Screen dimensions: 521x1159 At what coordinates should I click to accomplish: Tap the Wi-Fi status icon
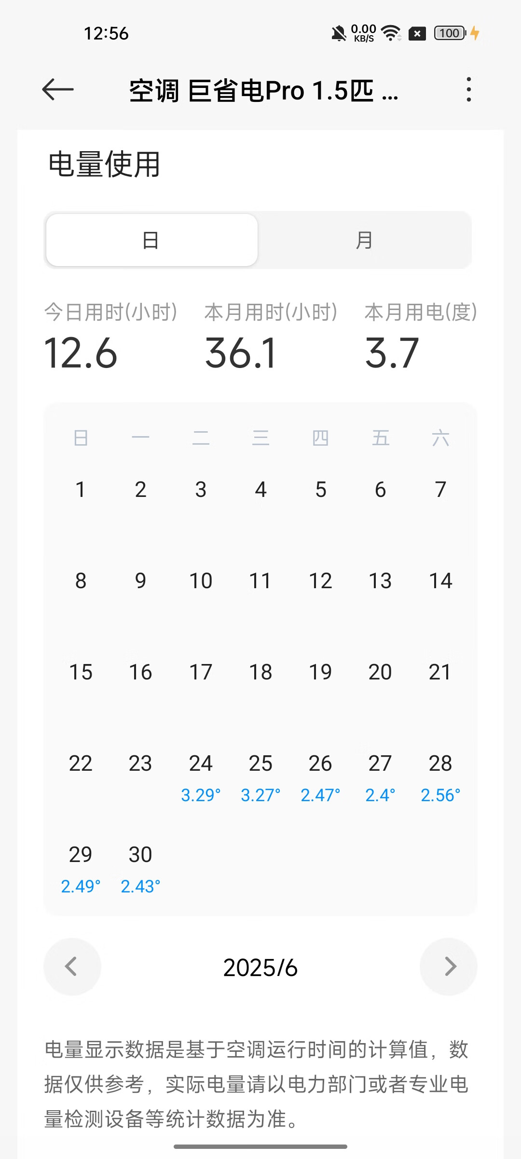click(391, 33)
